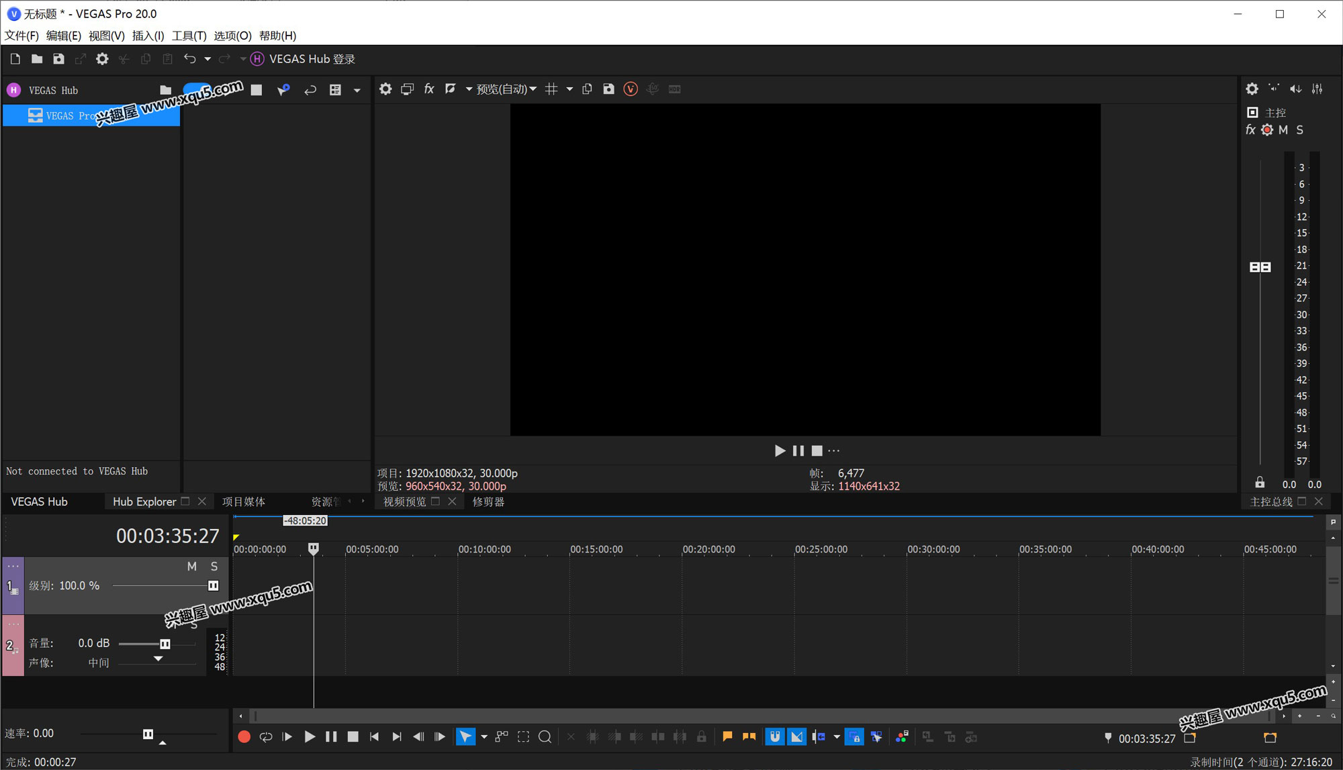Image resolution: width=1343 pixels, height=770 pixels.
Task: Open more preview controls ellipsis
Action: (834, 450)
